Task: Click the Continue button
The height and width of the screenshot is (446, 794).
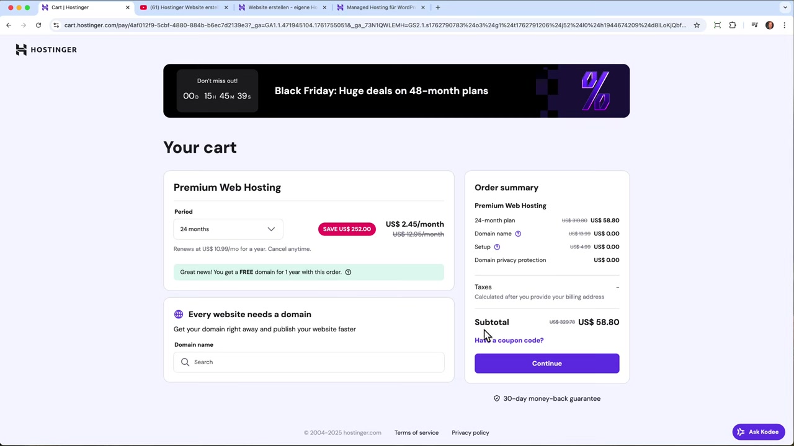Action: tap(546, 364)
